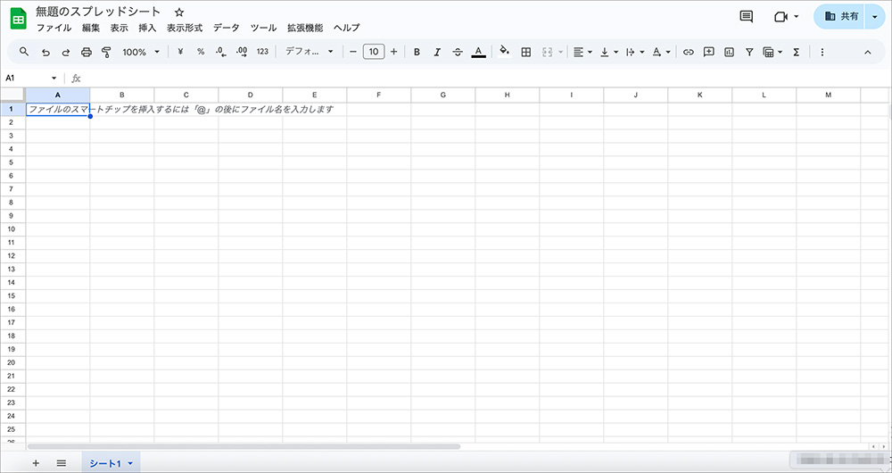Open the 表示形式 menu

(185, 28)
